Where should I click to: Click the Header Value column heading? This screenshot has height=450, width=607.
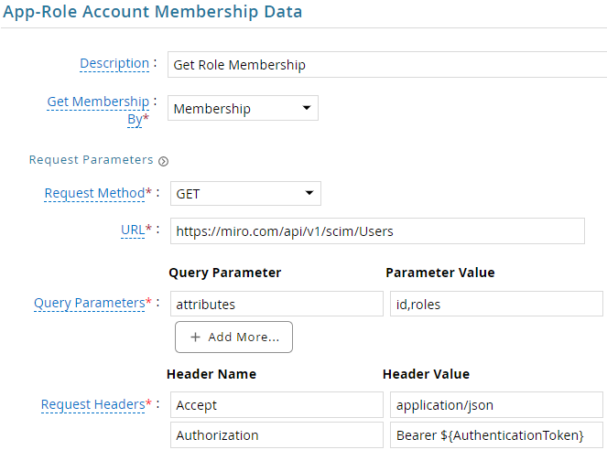pos(427,374)
